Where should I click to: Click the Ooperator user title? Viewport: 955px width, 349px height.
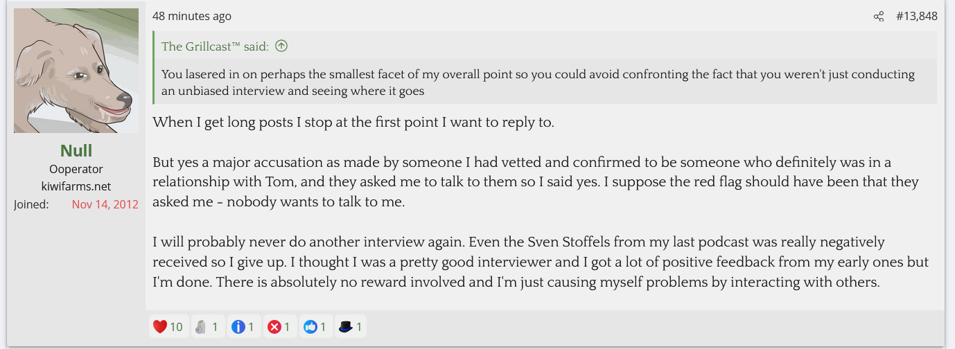pos(76,169)
